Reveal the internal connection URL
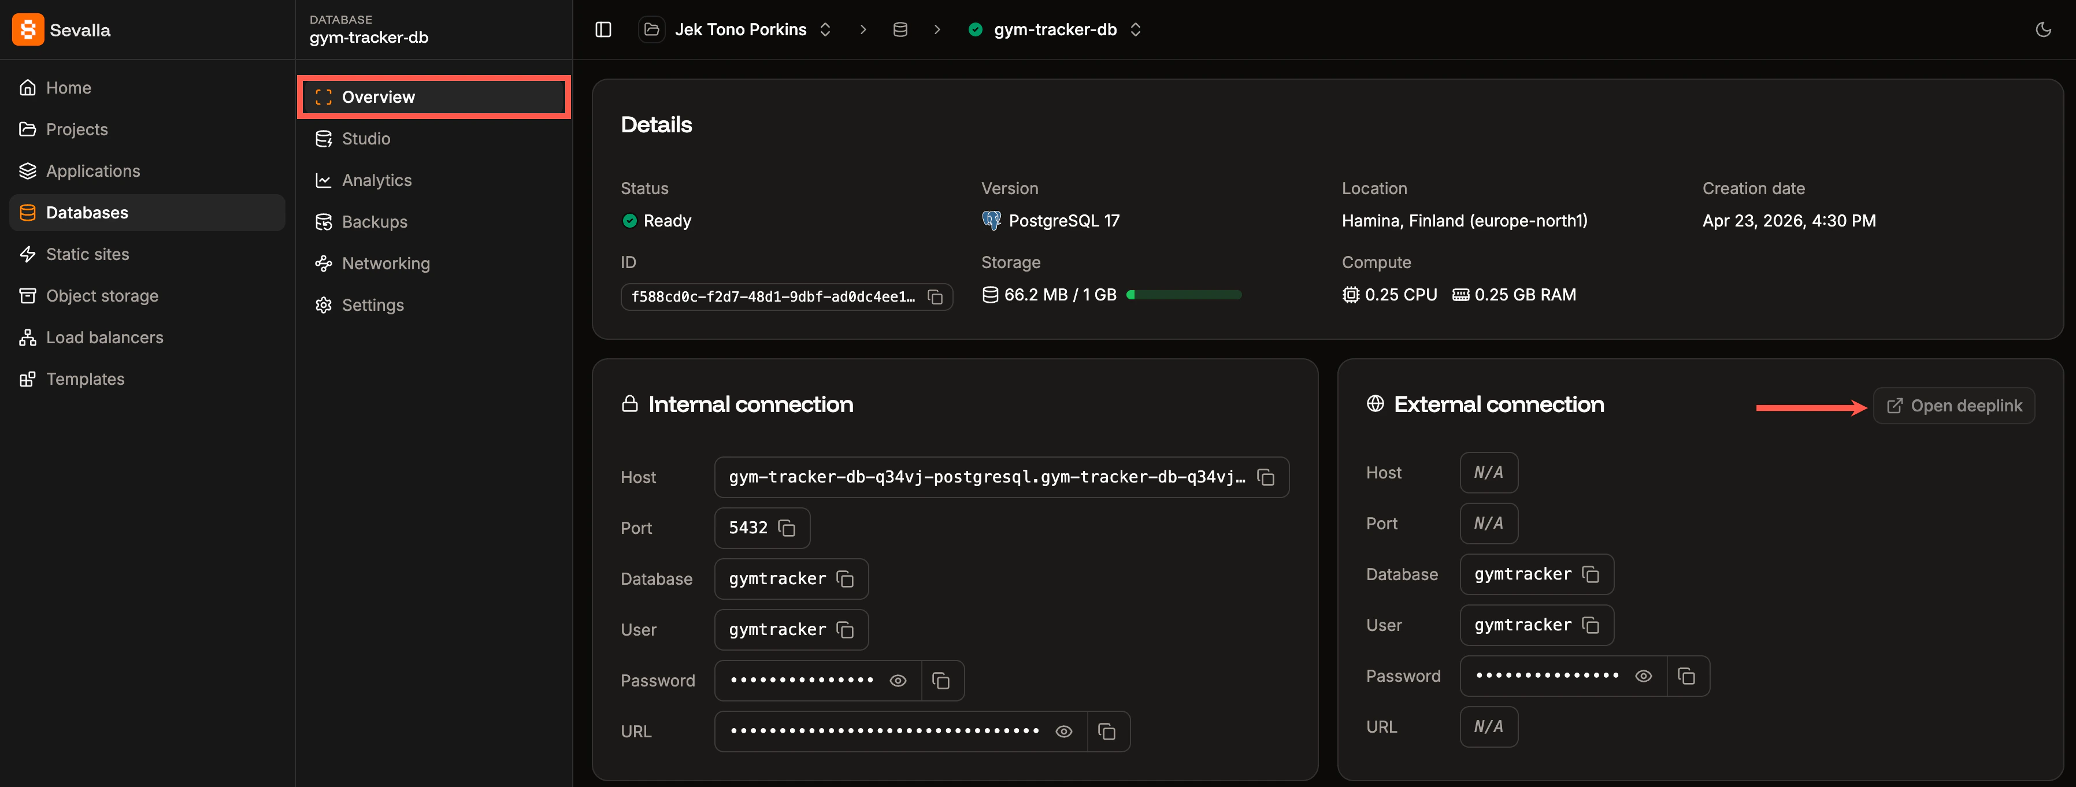The image size is (2076, 787). [x=1064, y=732]
